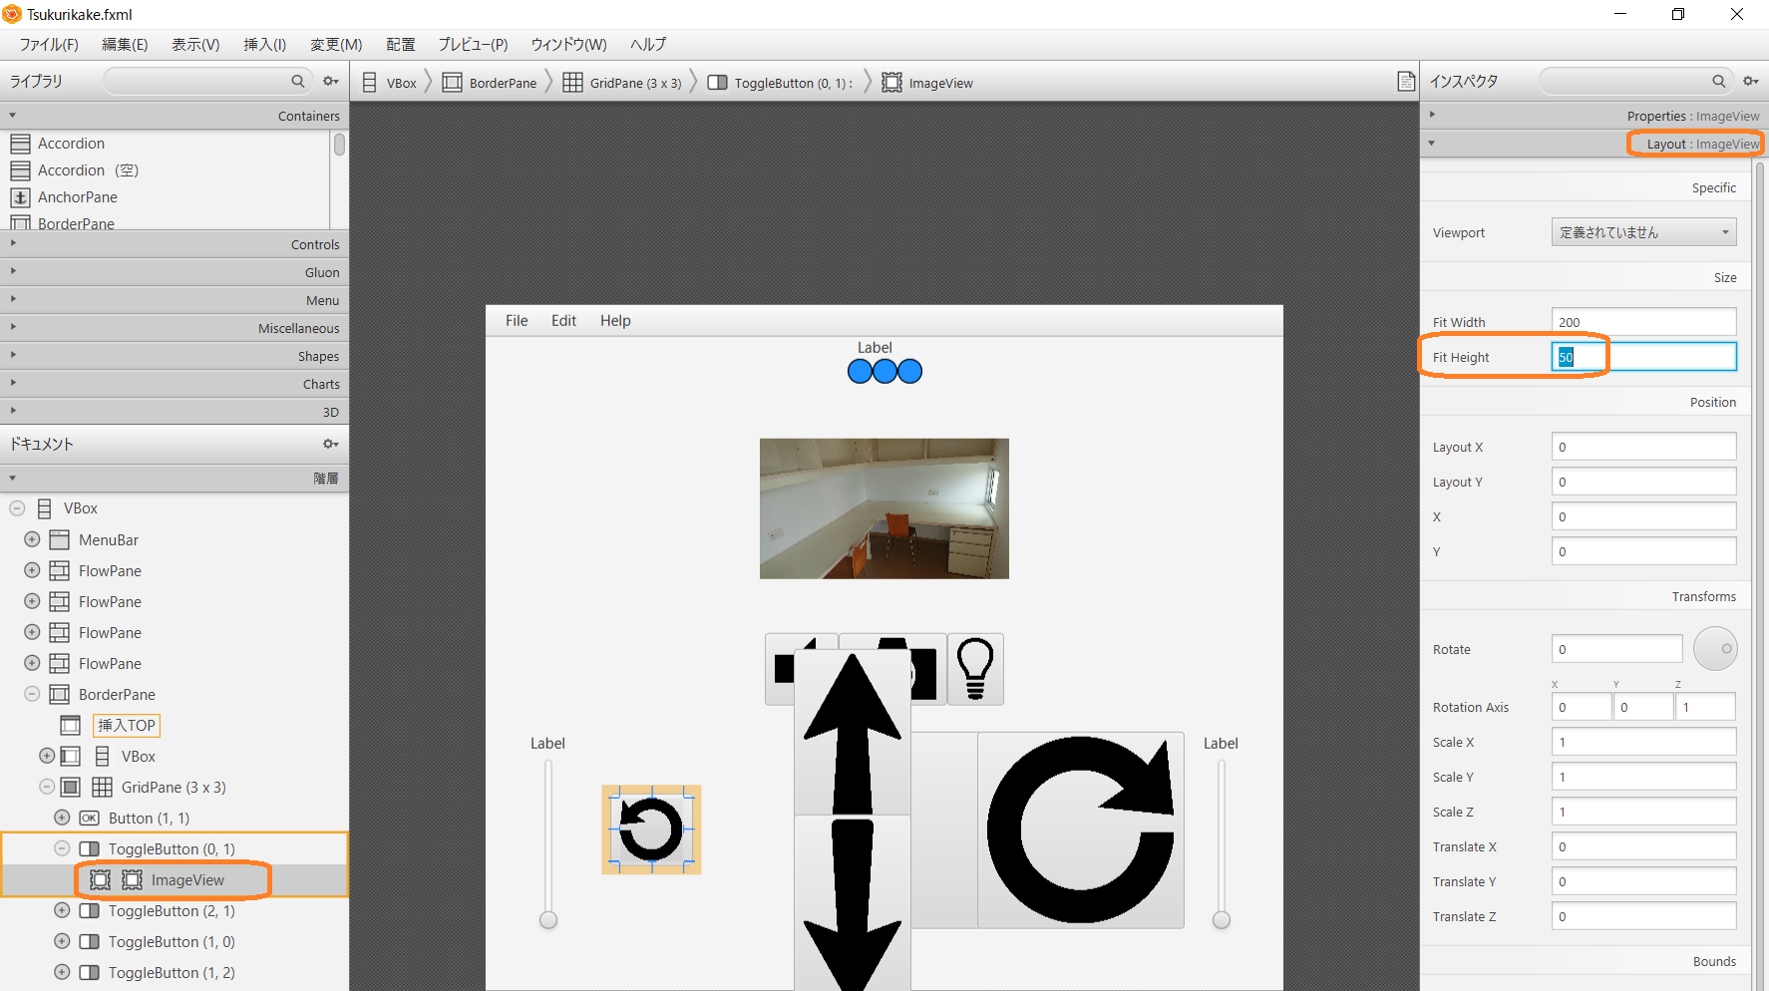Select 挿入TOP placeholder in hierarchy
The image size is (1769, 991).
pyautogui.click(x=127, y=726)
